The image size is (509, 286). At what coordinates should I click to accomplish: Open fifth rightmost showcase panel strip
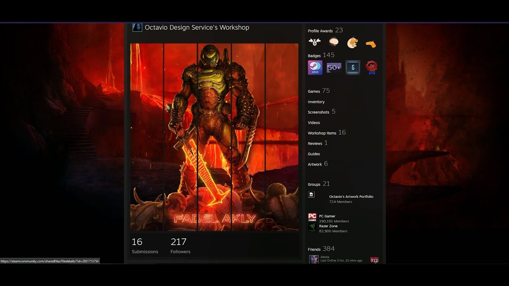point(282,137)
